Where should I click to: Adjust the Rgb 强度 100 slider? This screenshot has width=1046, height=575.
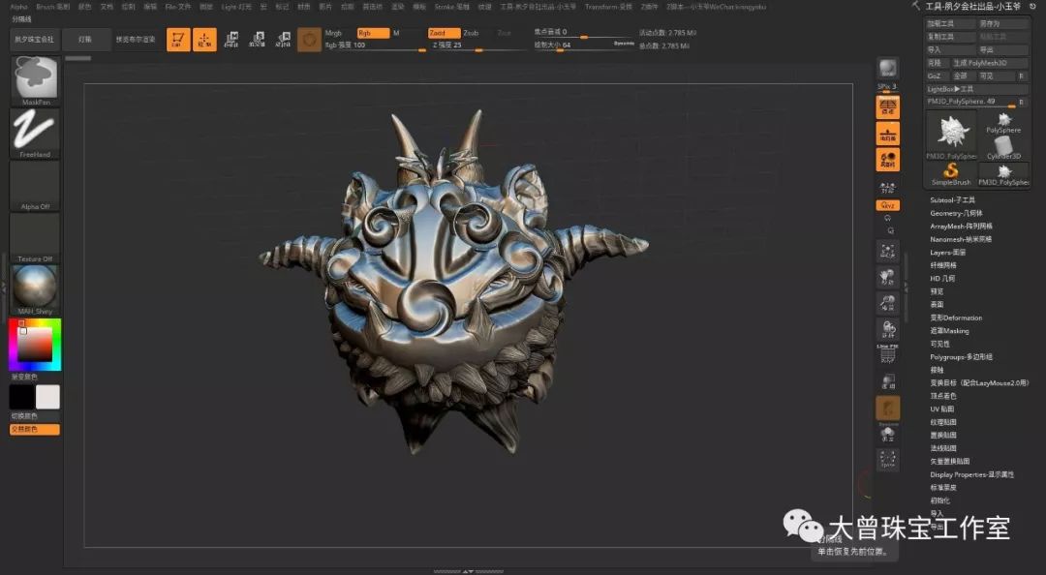point(374,45)
